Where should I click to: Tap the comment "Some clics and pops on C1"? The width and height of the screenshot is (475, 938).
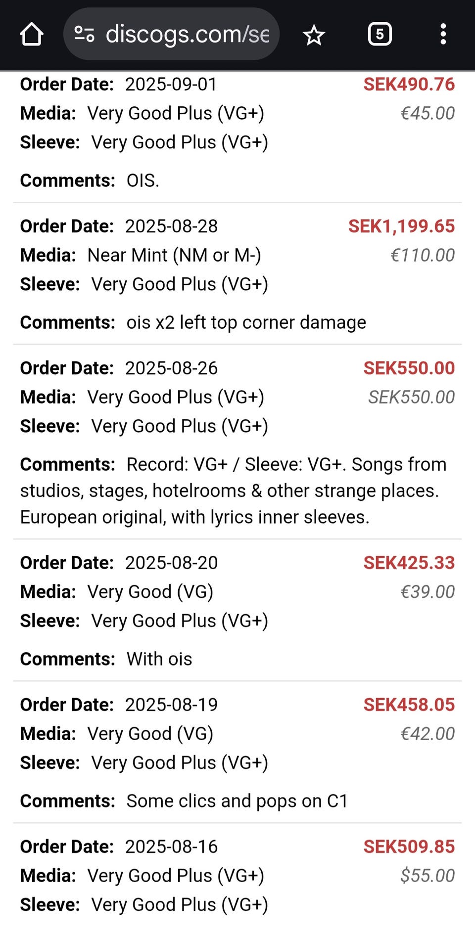pos(237,801)
